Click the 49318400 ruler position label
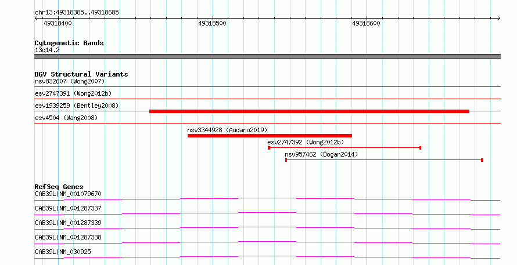Screen dimensions: 517x265 58,23
